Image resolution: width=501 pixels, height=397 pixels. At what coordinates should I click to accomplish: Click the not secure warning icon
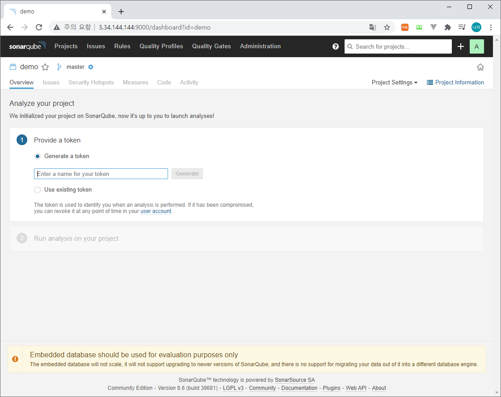click(x=57, y=27)
